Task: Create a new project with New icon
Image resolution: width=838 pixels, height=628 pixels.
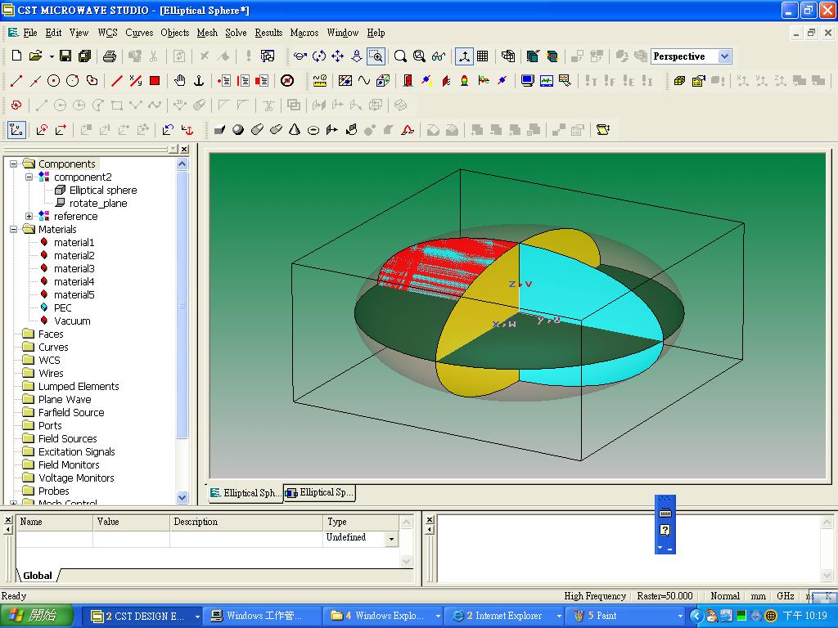Action: click(x=16, y=56)
